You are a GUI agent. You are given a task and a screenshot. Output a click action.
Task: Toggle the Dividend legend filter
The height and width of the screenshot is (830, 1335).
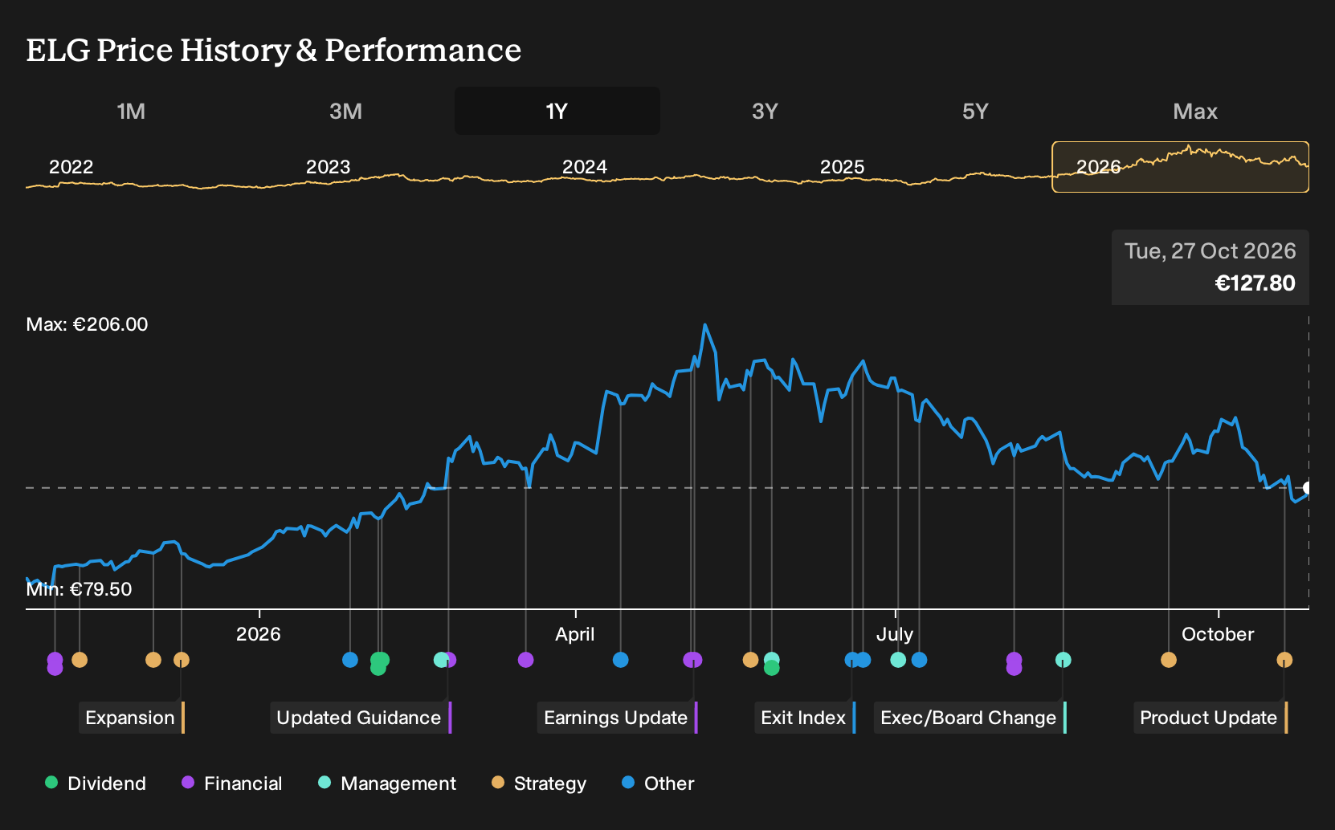[x=96, y=783]
